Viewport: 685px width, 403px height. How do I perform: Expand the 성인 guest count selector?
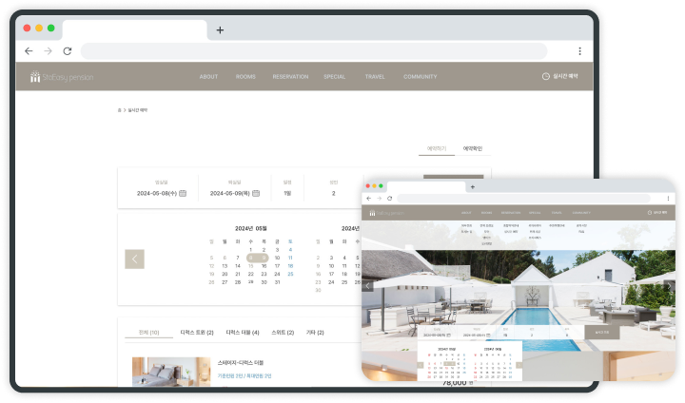click(333, 193)
